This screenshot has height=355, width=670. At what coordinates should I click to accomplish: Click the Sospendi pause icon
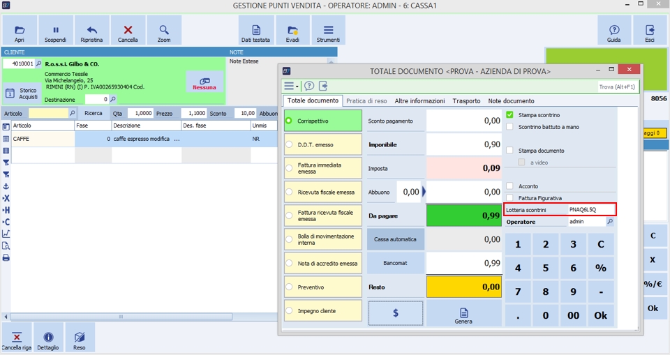click(x=55, y=31)
